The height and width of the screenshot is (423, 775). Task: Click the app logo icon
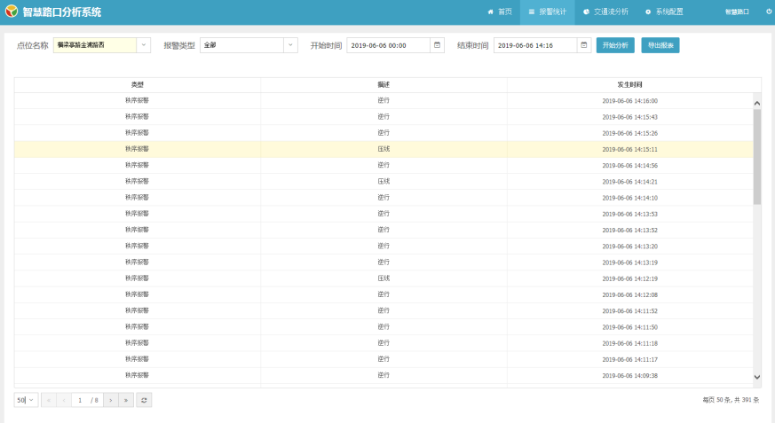click(11, 12)
